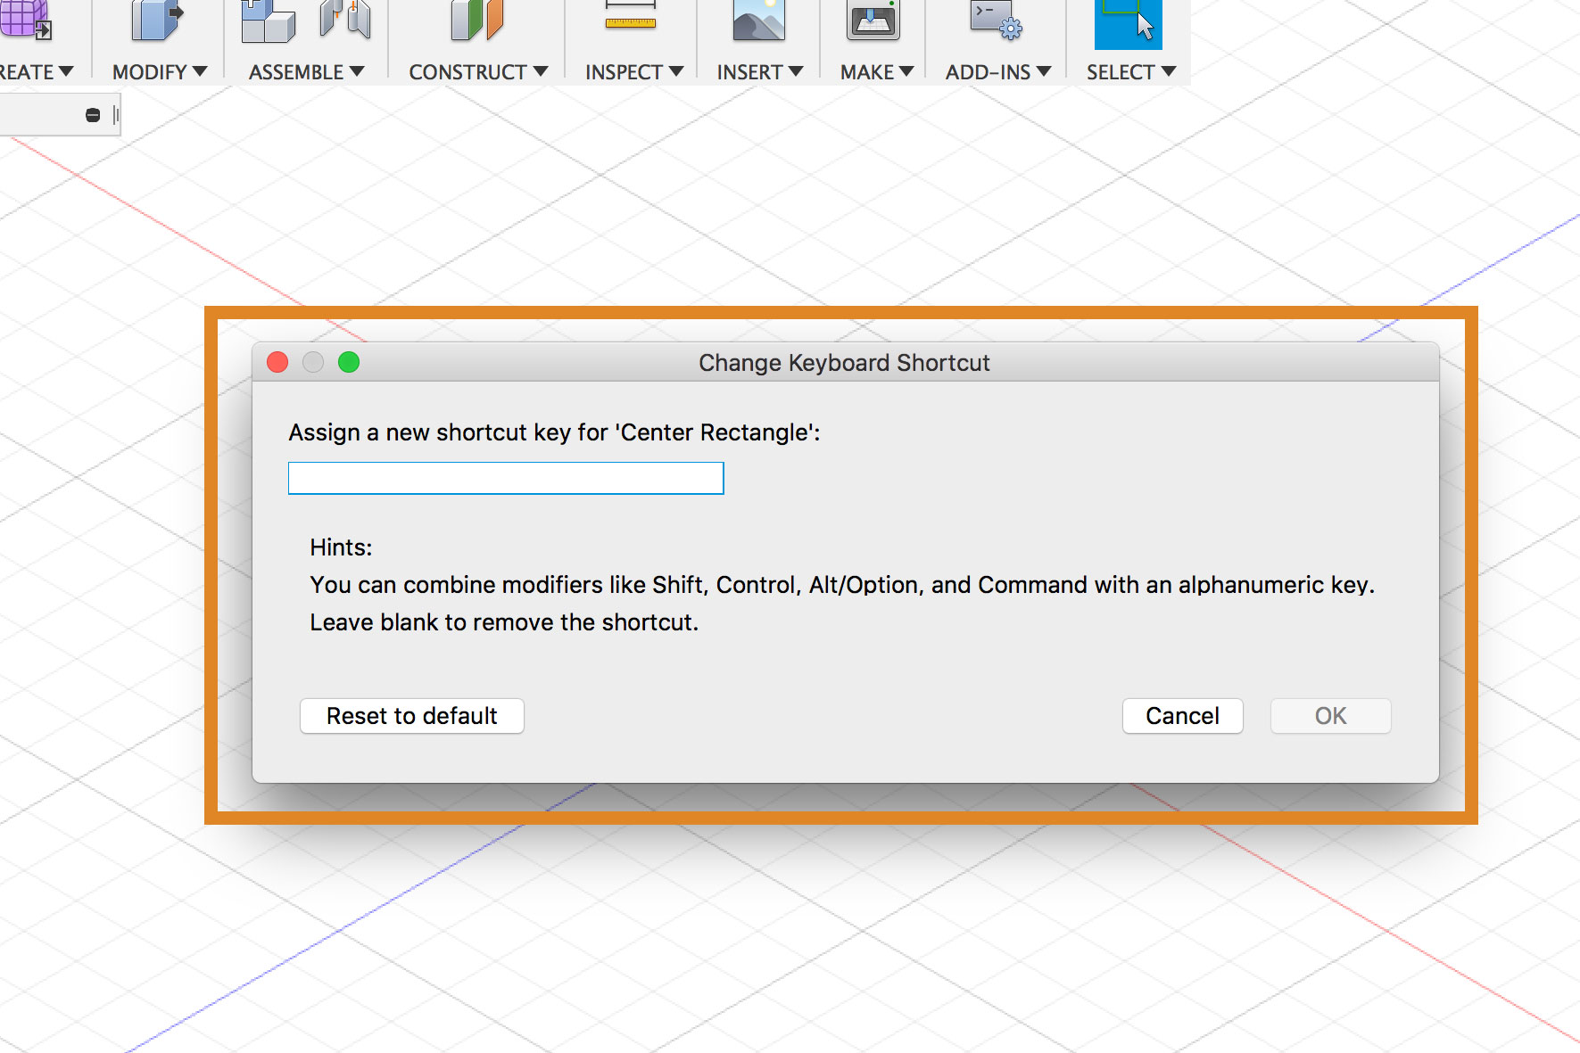Cancel the keyboard shortcut change
1580x1053 pixels.
tap(1182, 716)
